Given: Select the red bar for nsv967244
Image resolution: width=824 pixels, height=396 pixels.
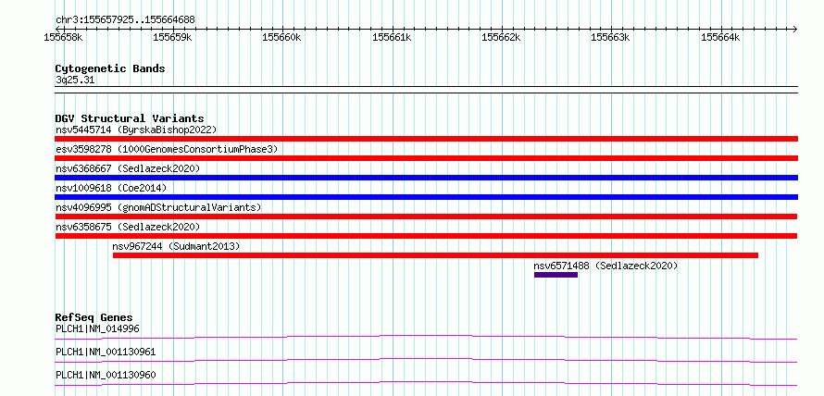Looking at the screenshot, I should 436,255.
